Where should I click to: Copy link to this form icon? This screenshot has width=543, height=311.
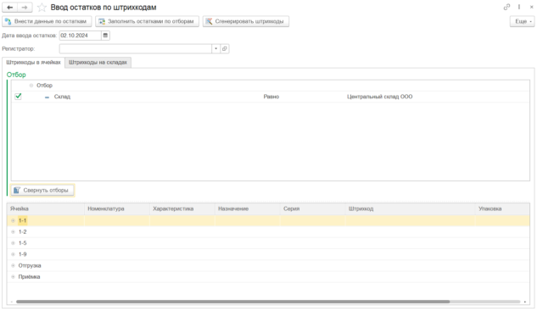pos(507,7)
